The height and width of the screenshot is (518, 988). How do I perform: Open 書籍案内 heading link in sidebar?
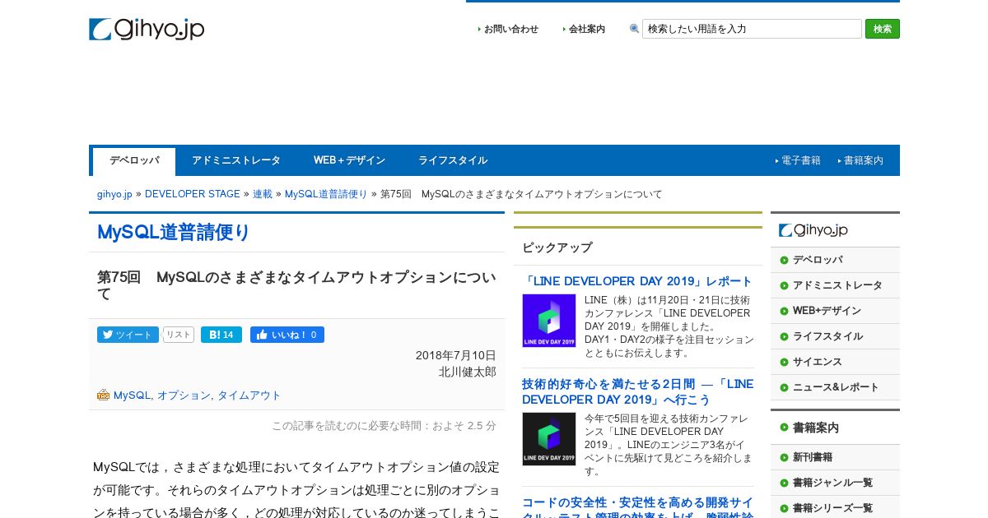tap(816, 428)
